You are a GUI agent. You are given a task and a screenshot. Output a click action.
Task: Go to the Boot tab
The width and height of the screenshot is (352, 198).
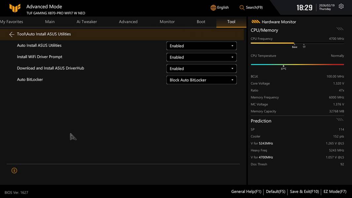[x=201, y=22]
